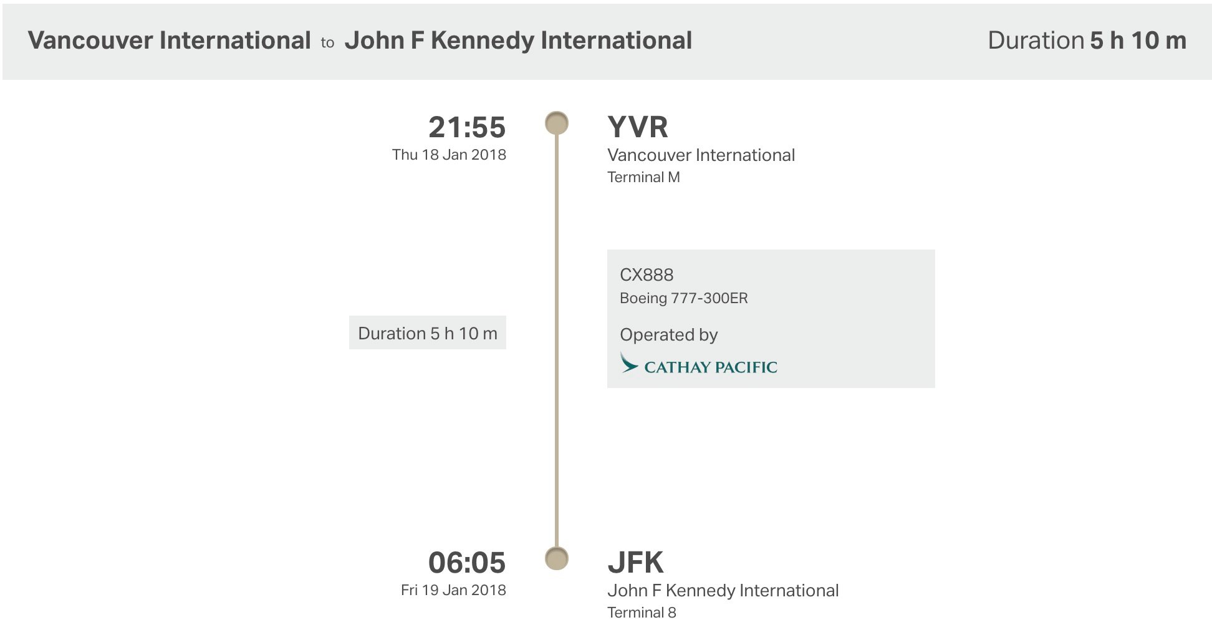The height and width of the screenshot is (640, 1212).
Task: Click John F Kennedy International header title
Action: [519, 41]
